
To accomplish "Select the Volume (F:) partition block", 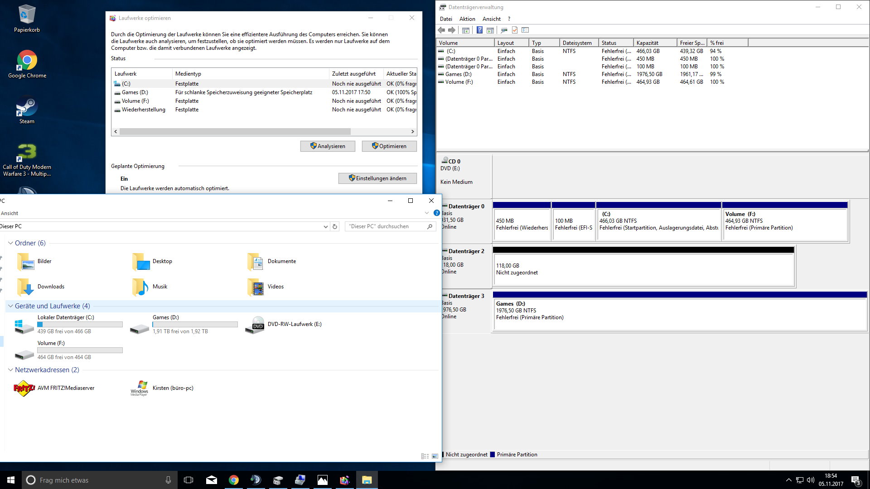I will click(784, 222).
